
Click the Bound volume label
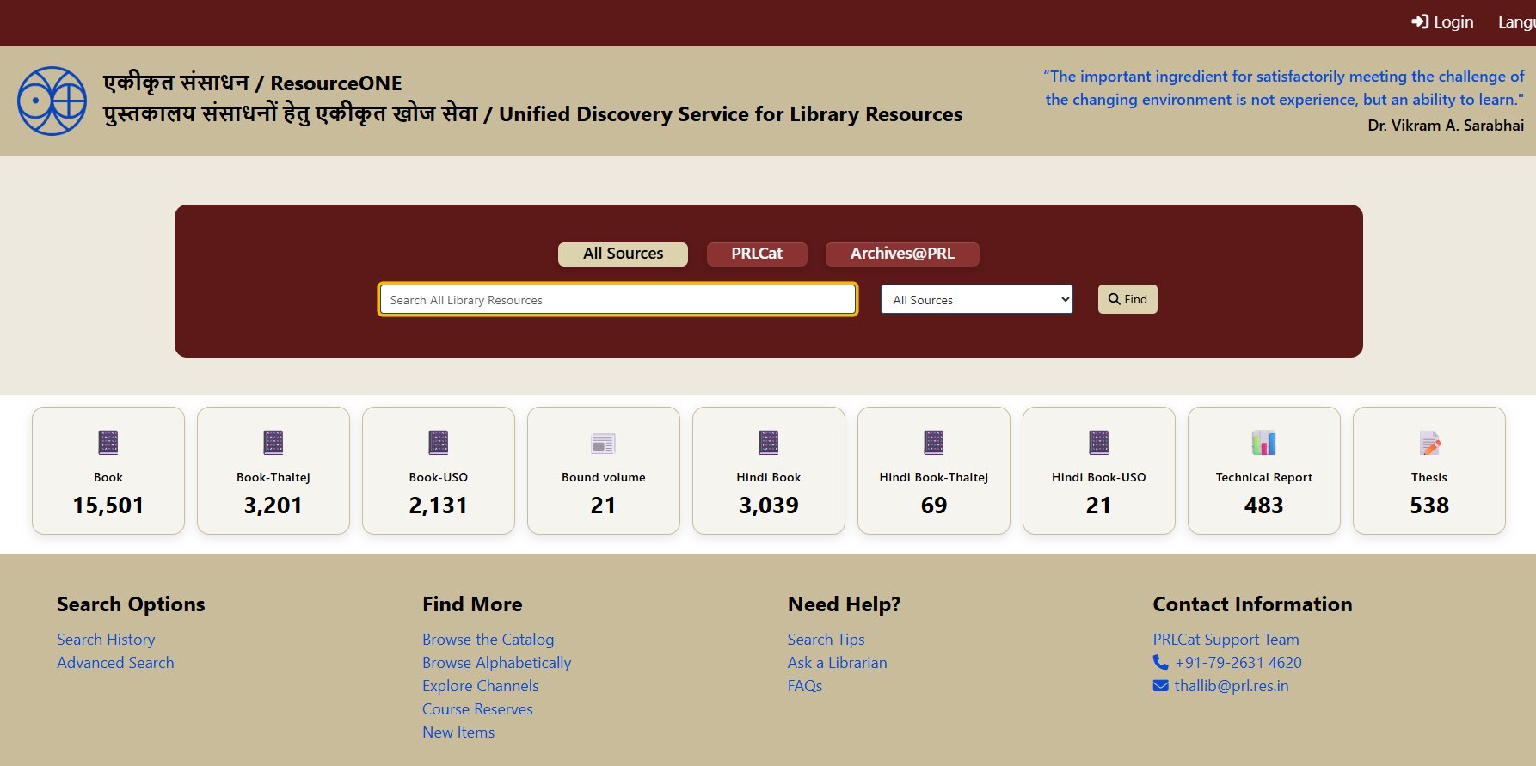coord(604,477)
